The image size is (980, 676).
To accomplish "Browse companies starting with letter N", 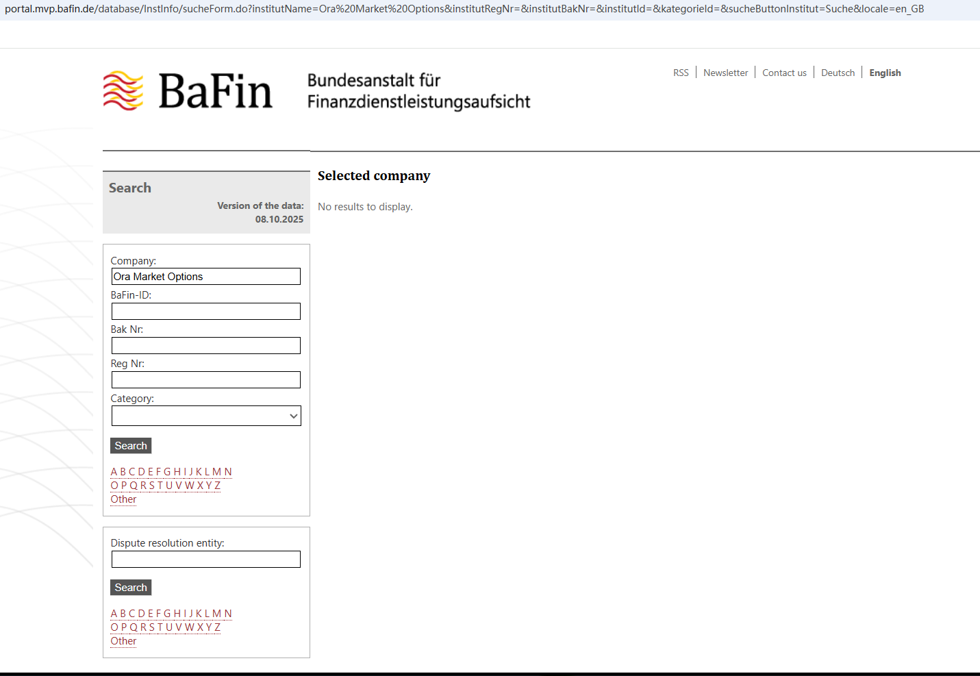I will [228, 472].
